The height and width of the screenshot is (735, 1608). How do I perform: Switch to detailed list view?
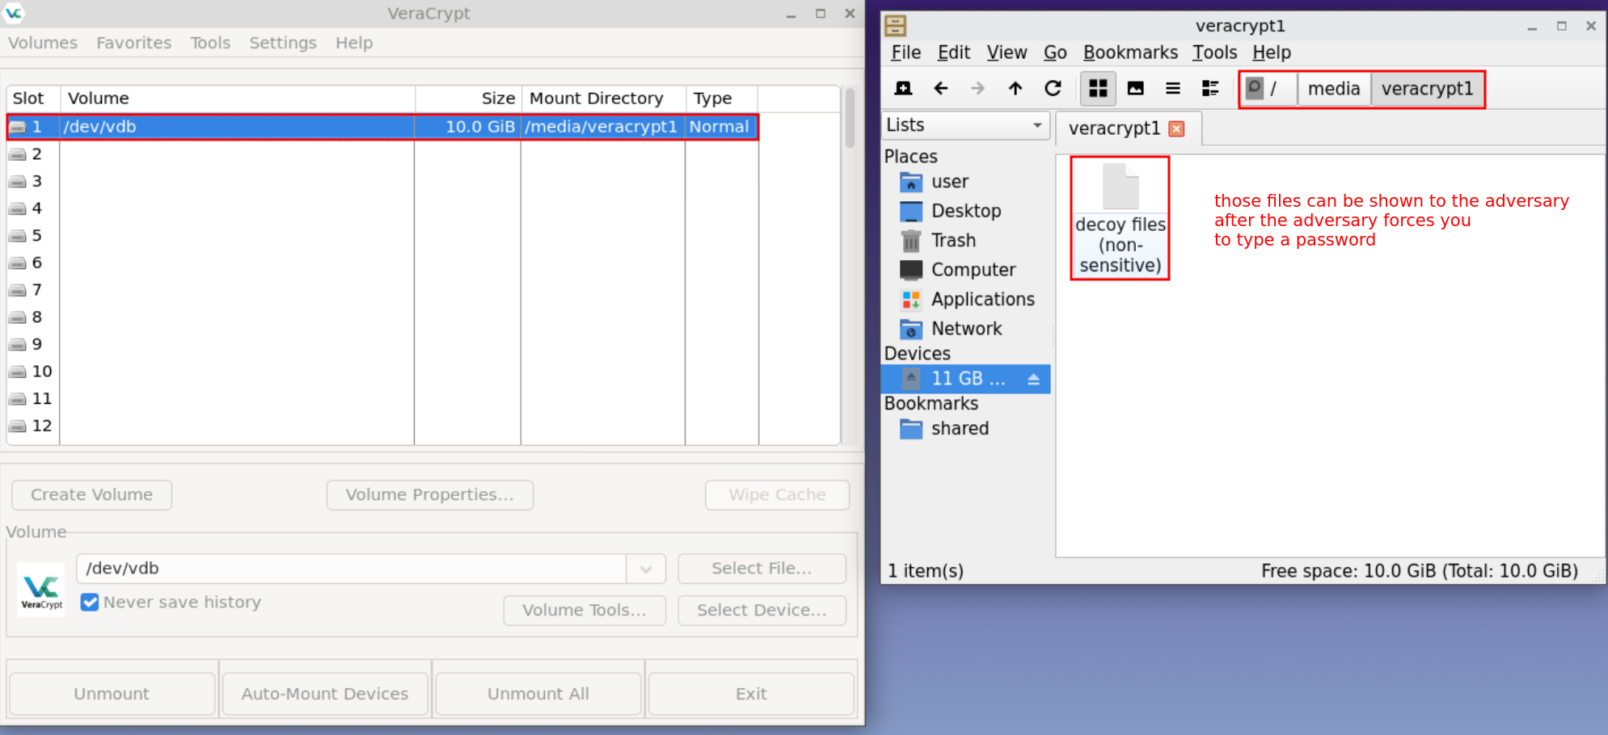point(1210,88)
